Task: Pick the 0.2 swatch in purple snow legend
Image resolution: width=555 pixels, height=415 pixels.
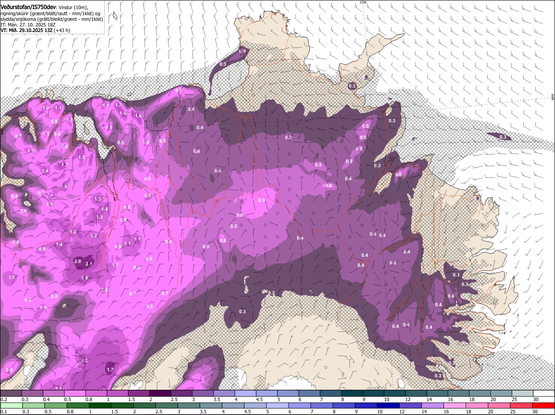Action: pos(11,393)
